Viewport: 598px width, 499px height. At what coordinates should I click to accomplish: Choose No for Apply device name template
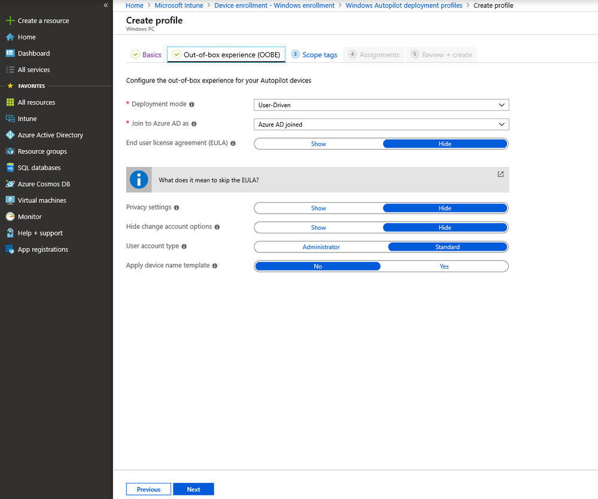click(x=318, y=266)
